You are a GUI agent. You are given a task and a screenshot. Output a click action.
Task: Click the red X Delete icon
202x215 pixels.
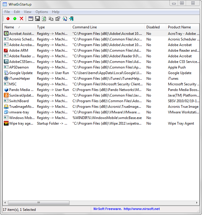[22, 19]
